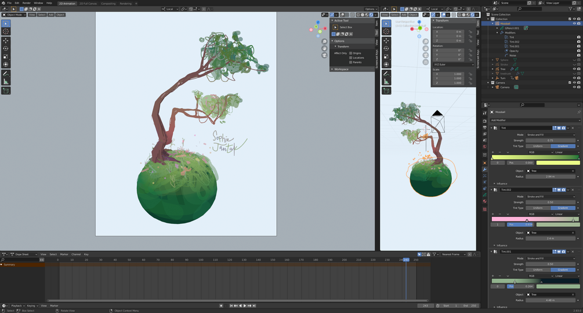The image size is (583, 313).
Task: Expand the Sphere object in outliner
Action: point(493,60)
